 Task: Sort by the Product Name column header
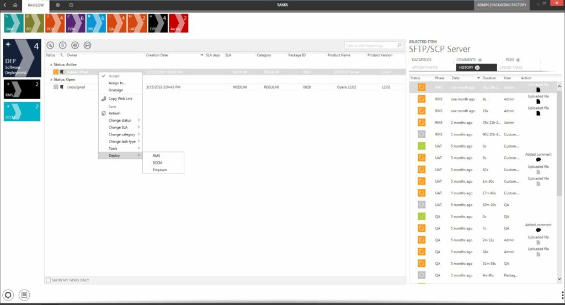pos(339,56)
